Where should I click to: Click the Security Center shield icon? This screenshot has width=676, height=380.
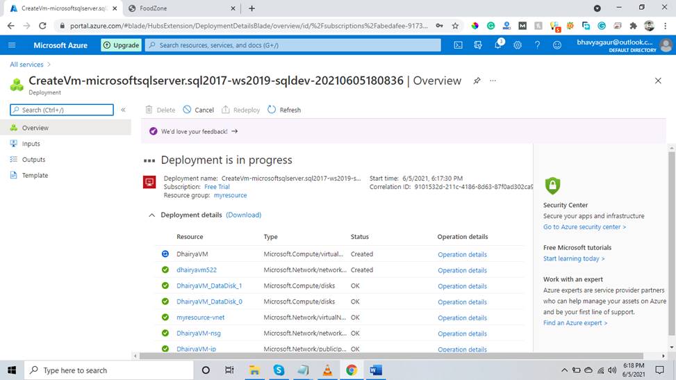click(552, 185)
